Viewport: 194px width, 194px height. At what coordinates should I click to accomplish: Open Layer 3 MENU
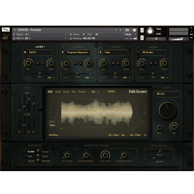pyautogui.click(x=103, y=78)
